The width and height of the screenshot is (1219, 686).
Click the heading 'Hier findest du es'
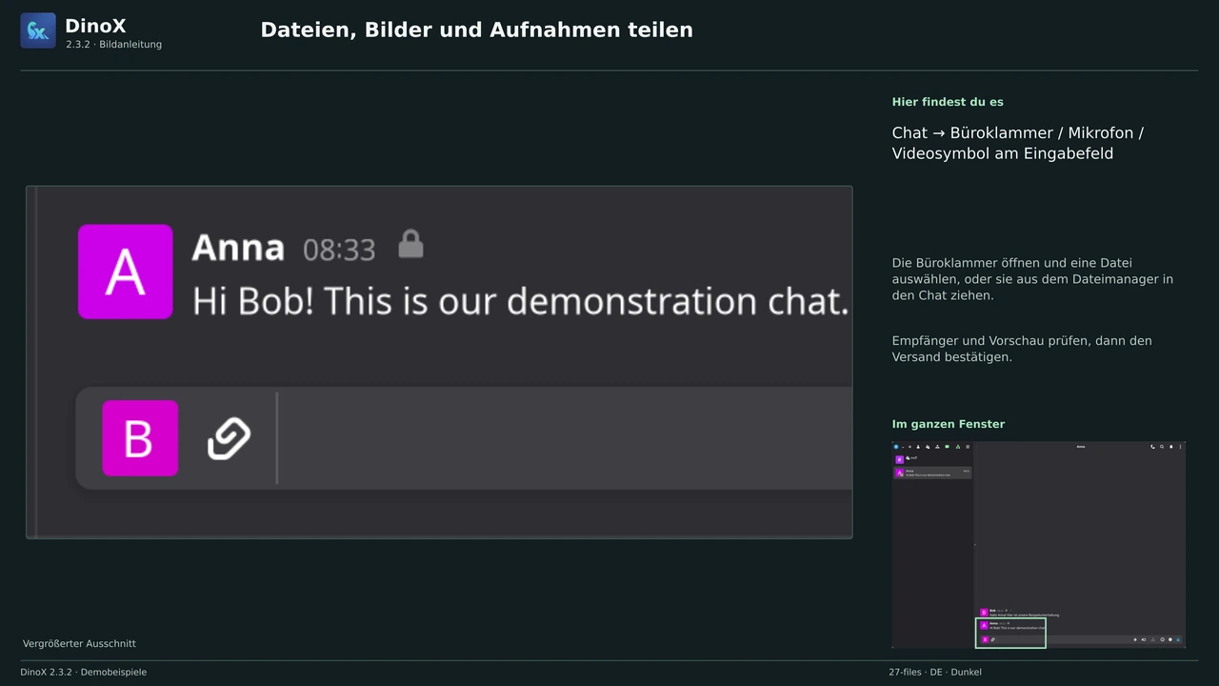click(948, 102)
